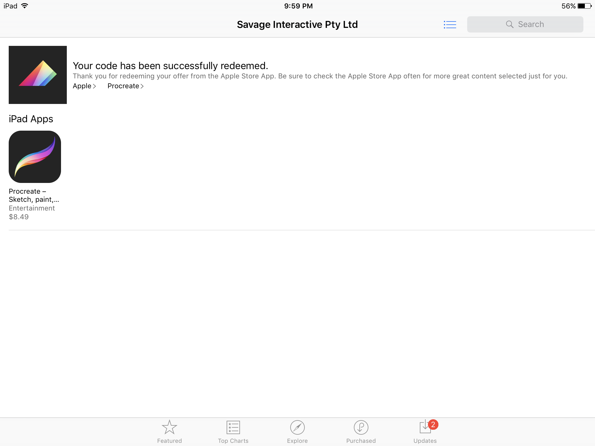
Task: Tap the red Updates badge showing 2
Action: (433, 425)
